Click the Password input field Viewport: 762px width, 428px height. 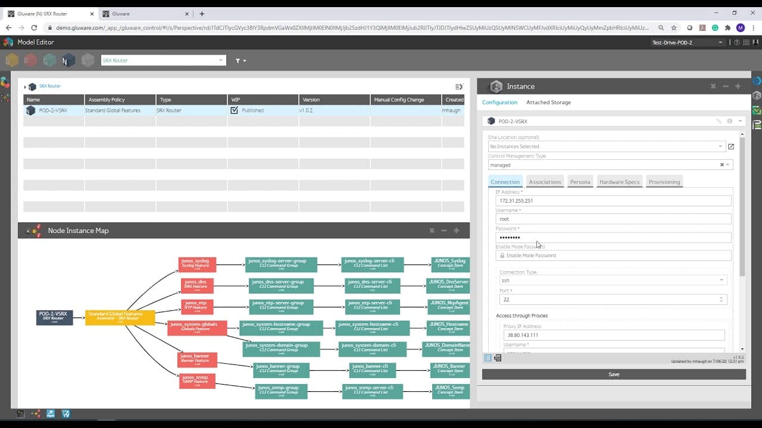coord(613,237)
